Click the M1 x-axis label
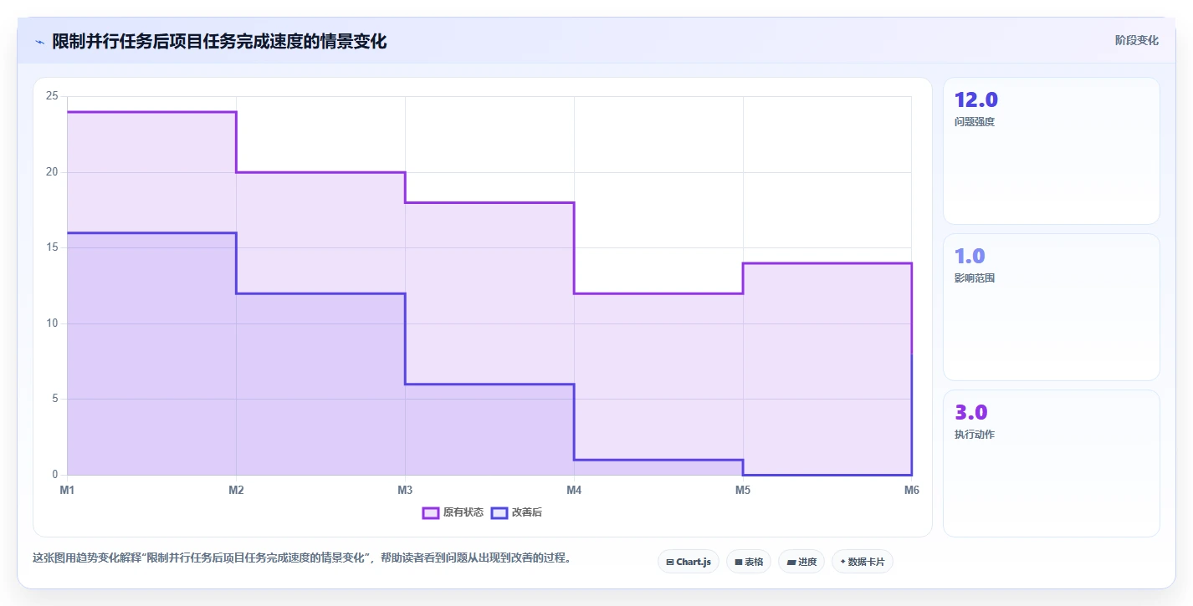1193x606 pixels. (x=67, y=491)
